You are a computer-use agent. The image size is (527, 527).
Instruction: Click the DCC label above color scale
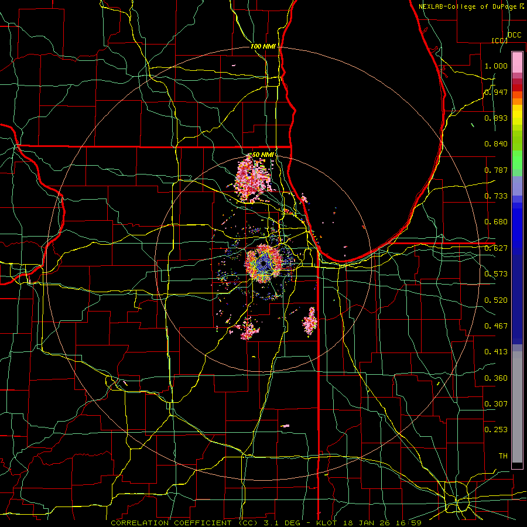tap(514, 35)
